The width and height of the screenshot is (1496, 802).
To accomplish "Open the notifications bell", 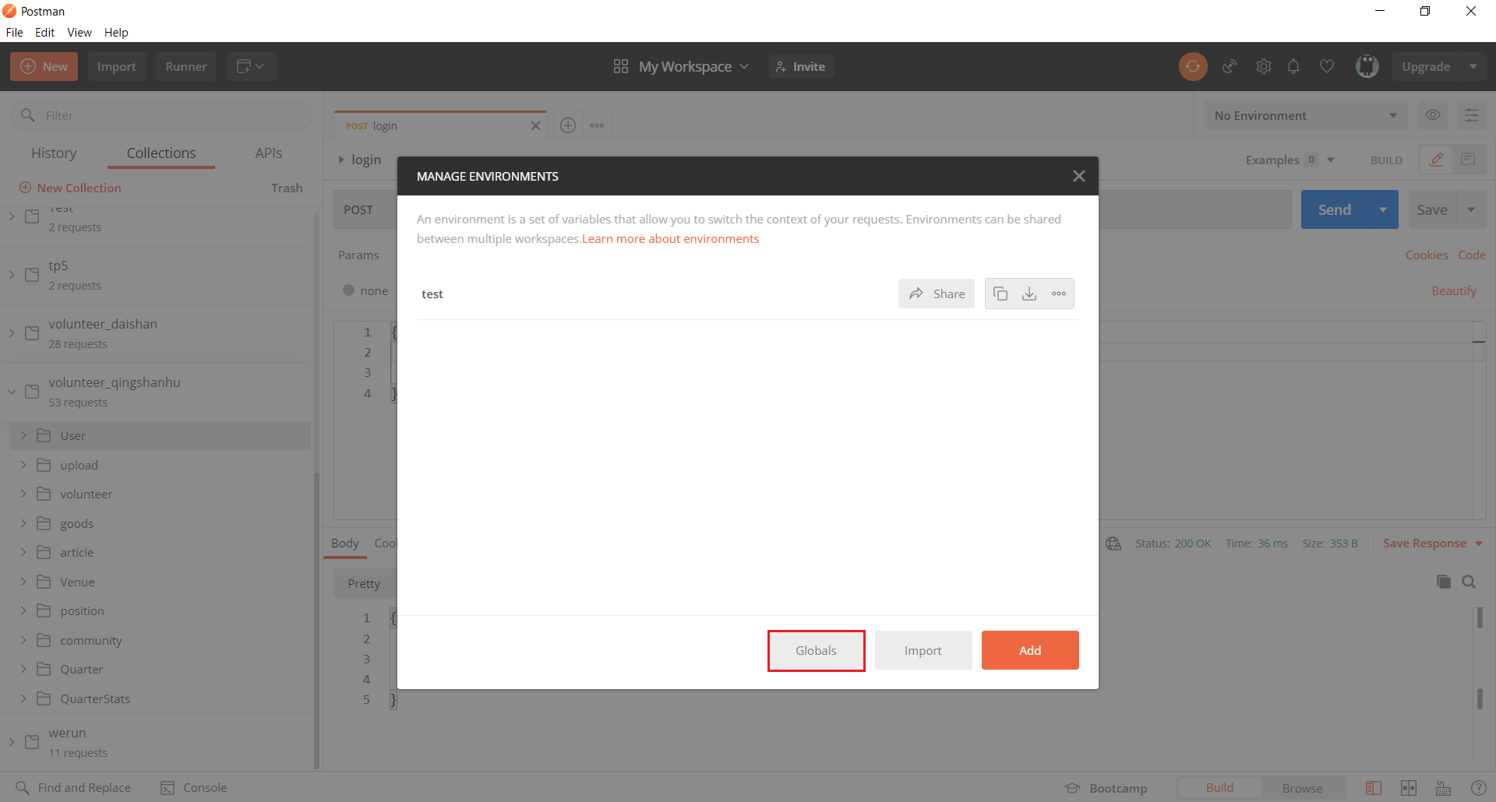I will (1293, 67).
